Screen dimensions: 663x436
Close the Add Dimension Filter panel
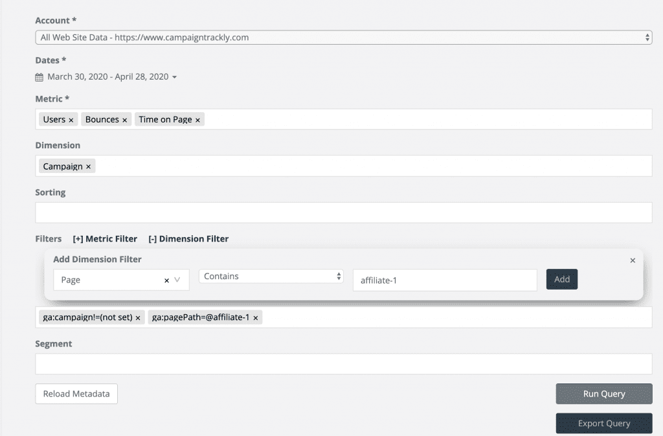633,260
